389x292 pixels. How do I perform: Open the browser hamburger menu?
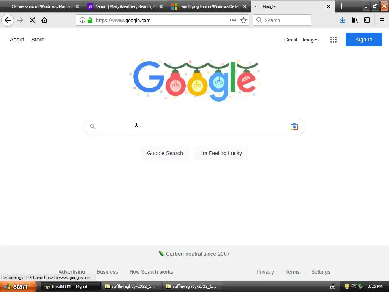click(x=382, y=20)
